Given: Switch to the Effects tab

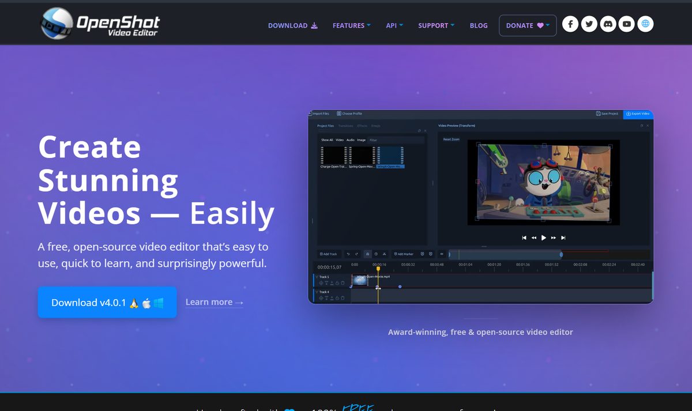Looking at the screenshot, I should (x=362, y=126).
